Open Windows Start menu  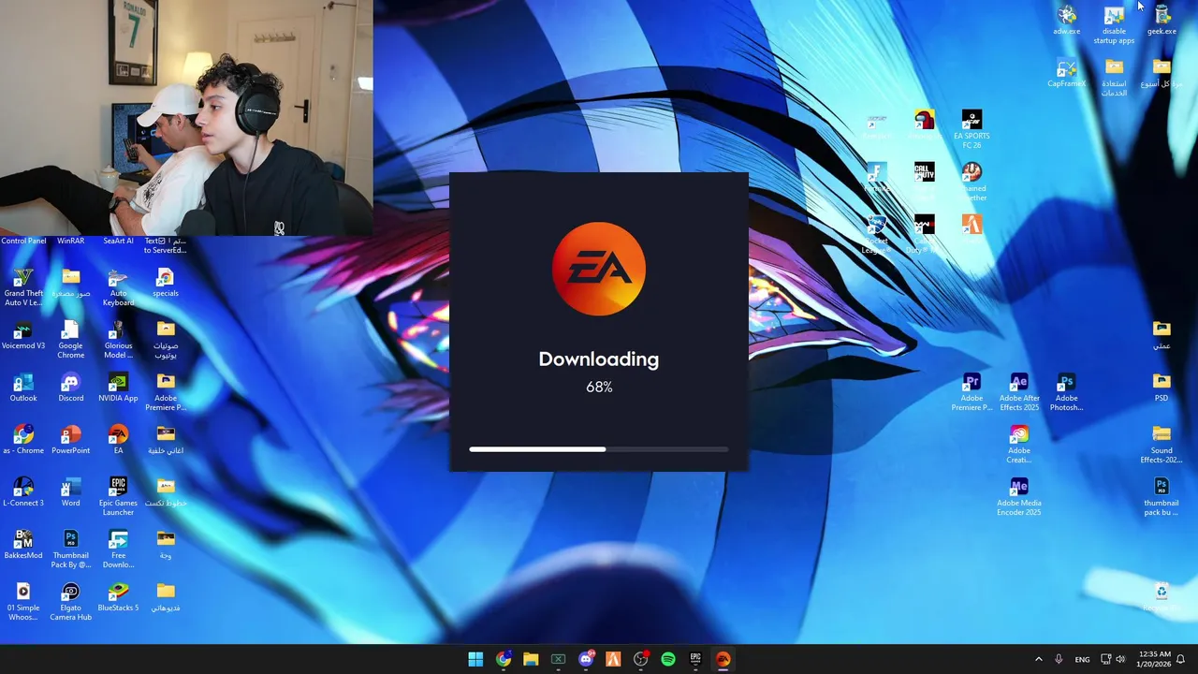(475, 659)
